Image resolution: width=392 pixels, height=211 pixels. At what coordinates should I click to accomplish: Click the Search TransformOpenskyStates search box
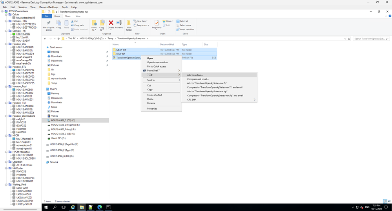click(x=369, y=39)
